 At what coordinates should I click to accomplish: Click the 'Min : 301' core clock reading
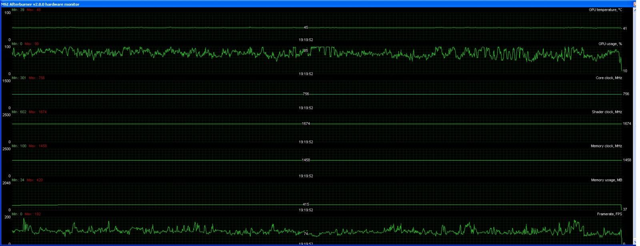click(x=19, y=78)
